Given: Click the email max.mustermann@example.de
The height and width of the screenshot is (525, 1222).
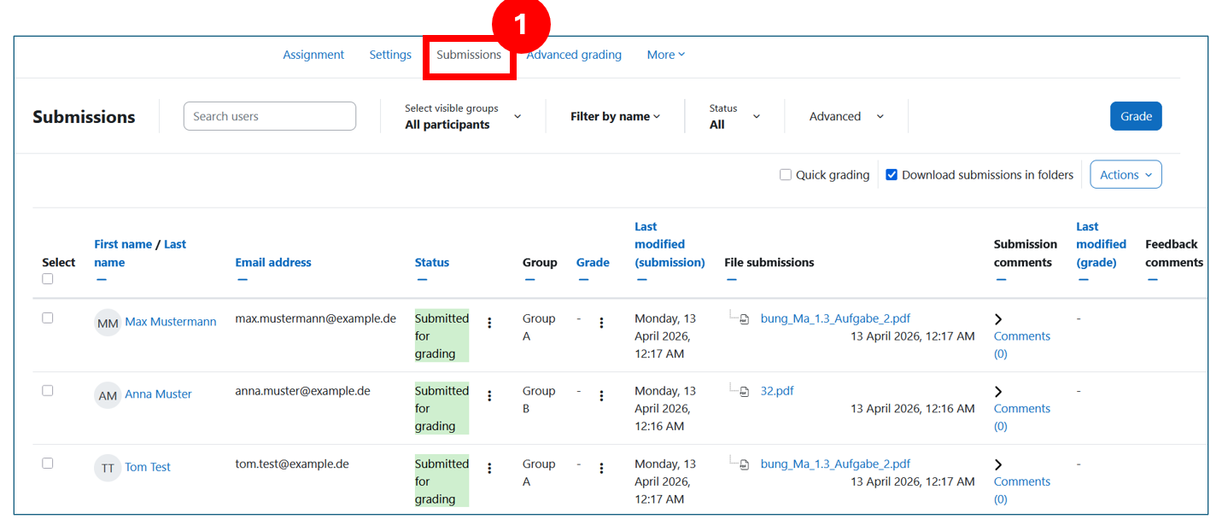Looking at the screenshot, I should tap(316, 318).
